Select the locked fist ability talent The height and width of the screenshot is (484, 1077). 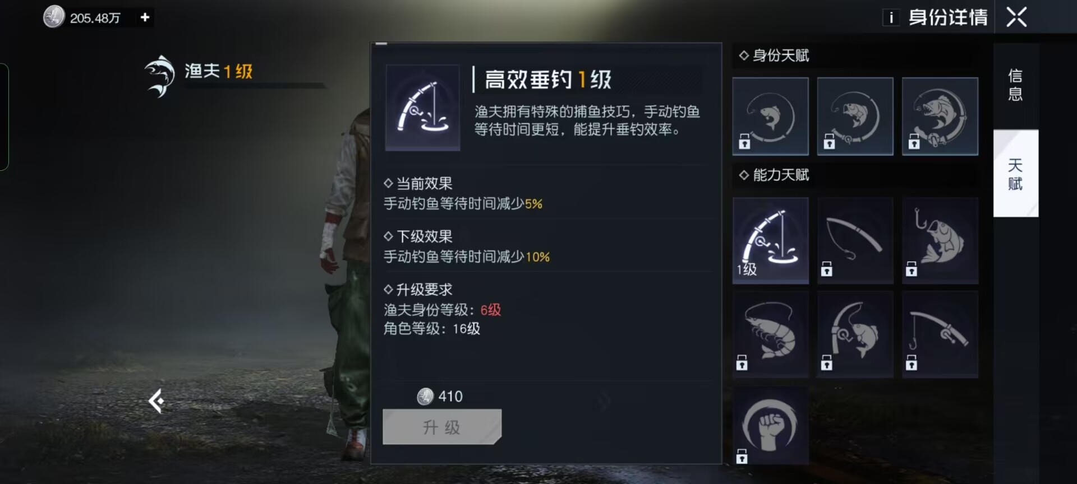tap(770, 426)
